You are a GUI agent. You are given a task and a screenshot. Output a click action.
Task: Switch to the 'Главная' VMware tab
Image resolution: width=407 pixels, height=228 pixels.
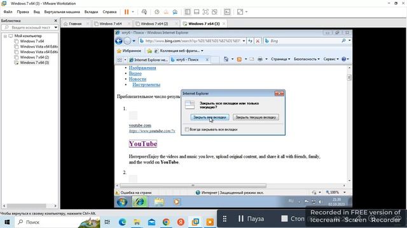coord(75,24)
